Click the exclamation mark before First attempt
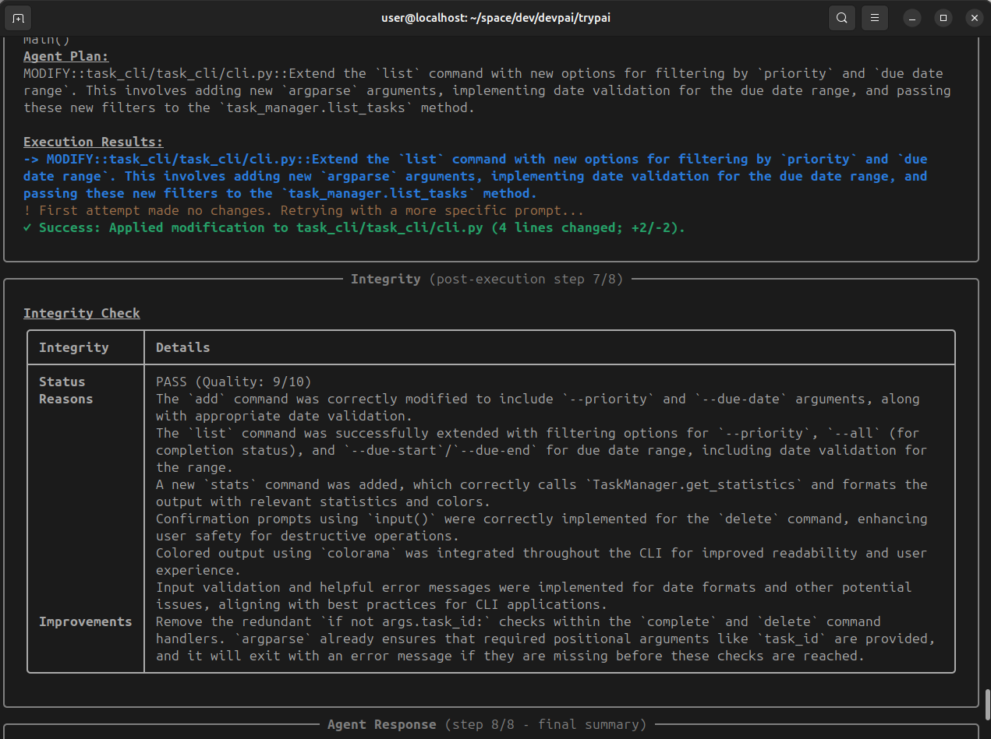This screenshot has height=739, width=991. [x=27, y=210]
